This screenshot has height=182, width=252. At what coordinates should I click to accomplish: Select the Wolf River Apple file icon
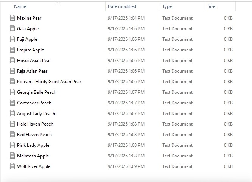[13, 166]
